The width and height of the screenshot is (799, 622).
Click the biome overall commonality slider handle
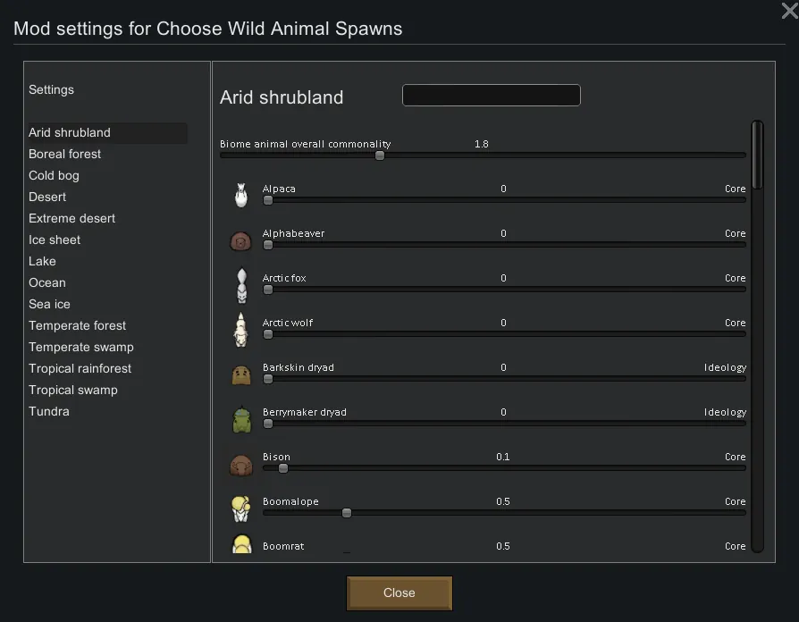(x=380, y=155)
